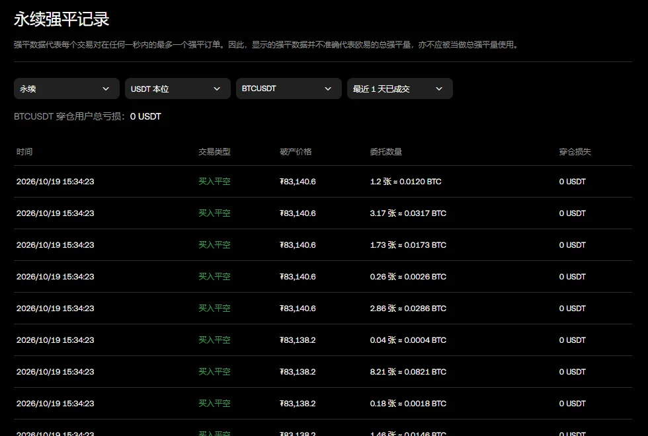Click price 83,138.2 in the 8.21 张 row
The image size is (648, 436).
tap(298, 372)
